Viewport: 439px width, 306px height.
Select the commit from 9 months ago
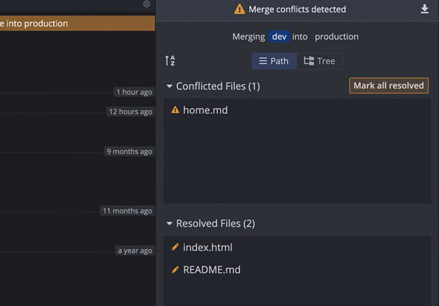coord(76,151)
